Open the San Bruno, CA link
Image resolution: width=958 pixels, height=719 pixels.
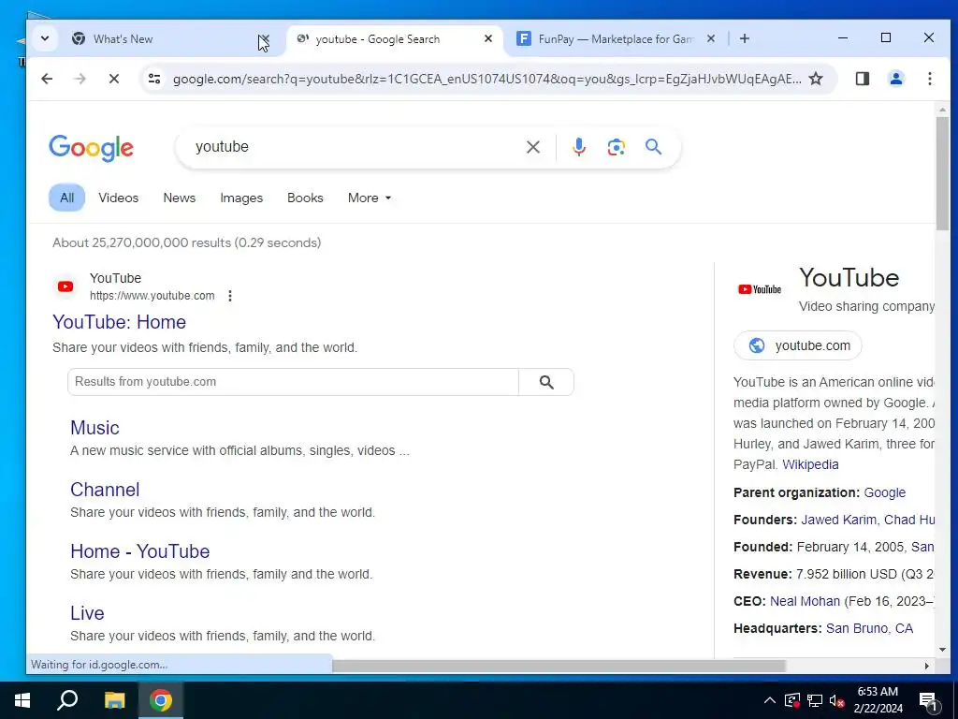869,628
